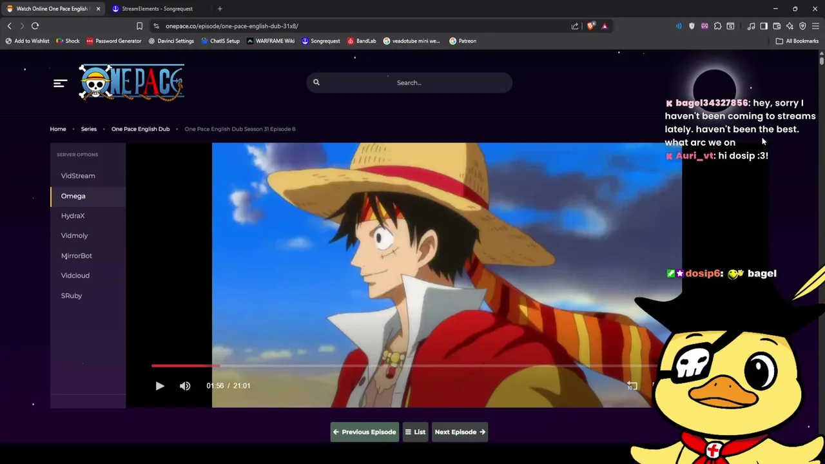View site settings icon in address bar
825x464 pixels.
point(156,26)
